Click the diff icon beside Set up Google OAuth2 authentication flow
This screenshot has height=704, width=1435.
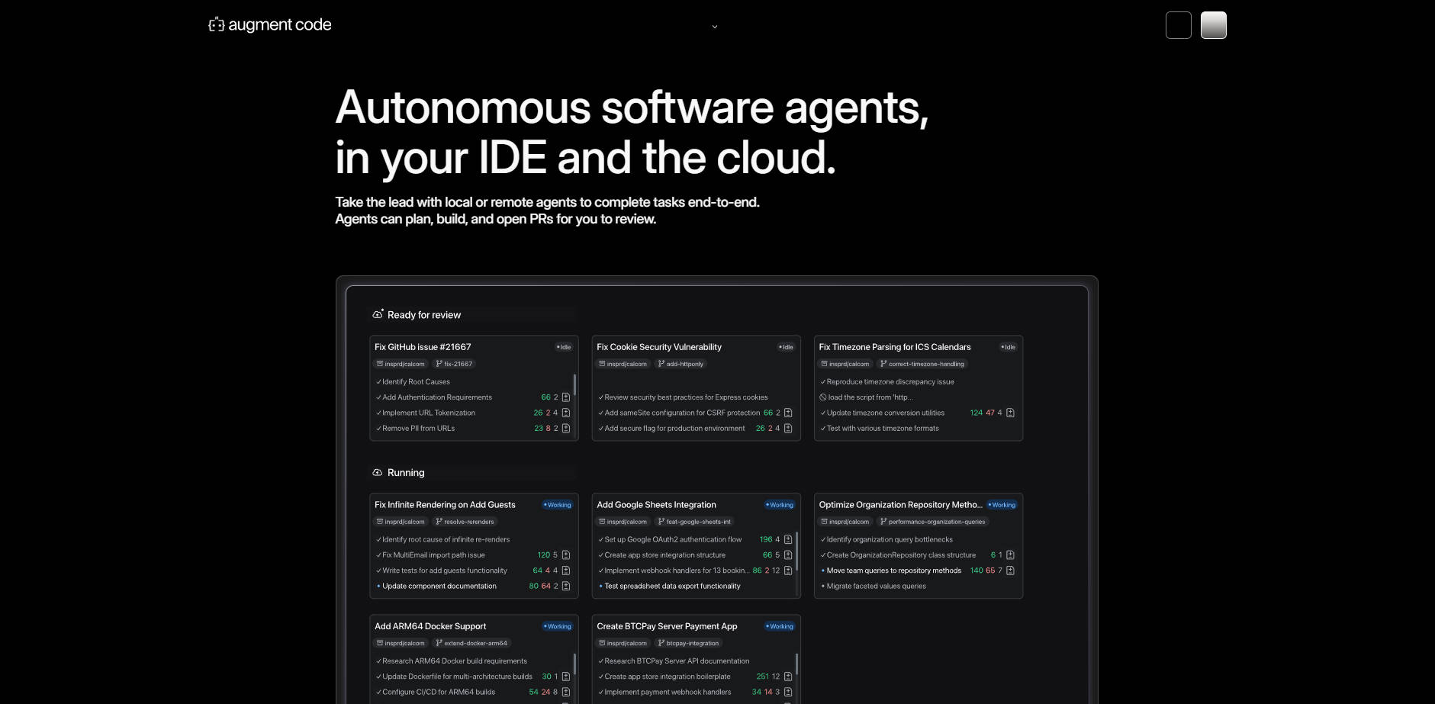[788, 539]
